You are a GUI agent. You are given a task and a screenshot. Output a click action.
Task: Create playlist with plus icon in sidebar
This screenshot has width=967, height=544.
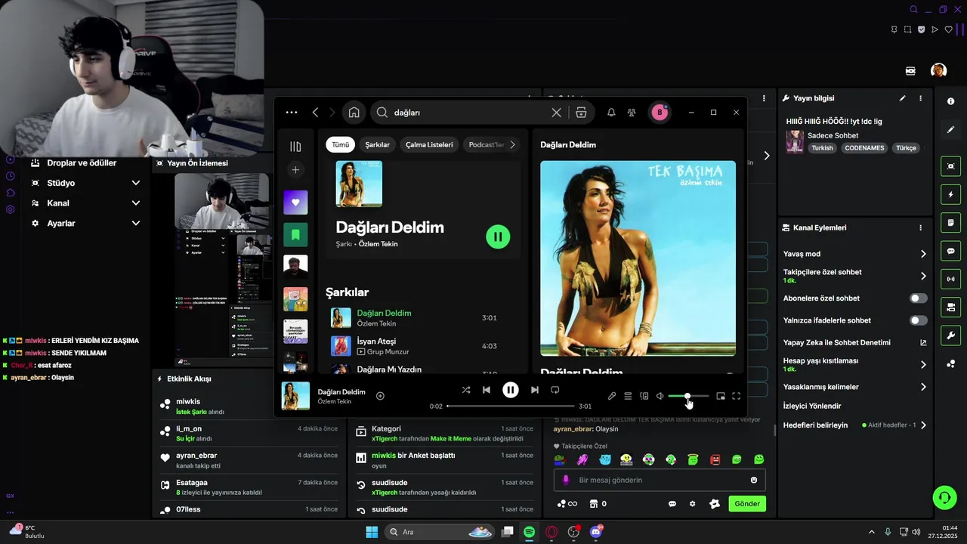[295, 170]
